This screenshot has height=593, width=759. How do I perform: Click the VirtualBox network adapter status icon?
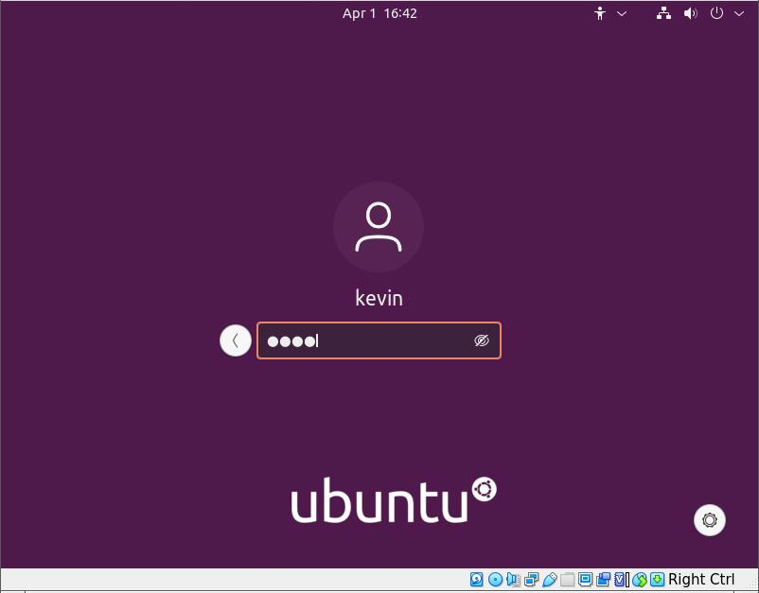[x=531, y=580]
